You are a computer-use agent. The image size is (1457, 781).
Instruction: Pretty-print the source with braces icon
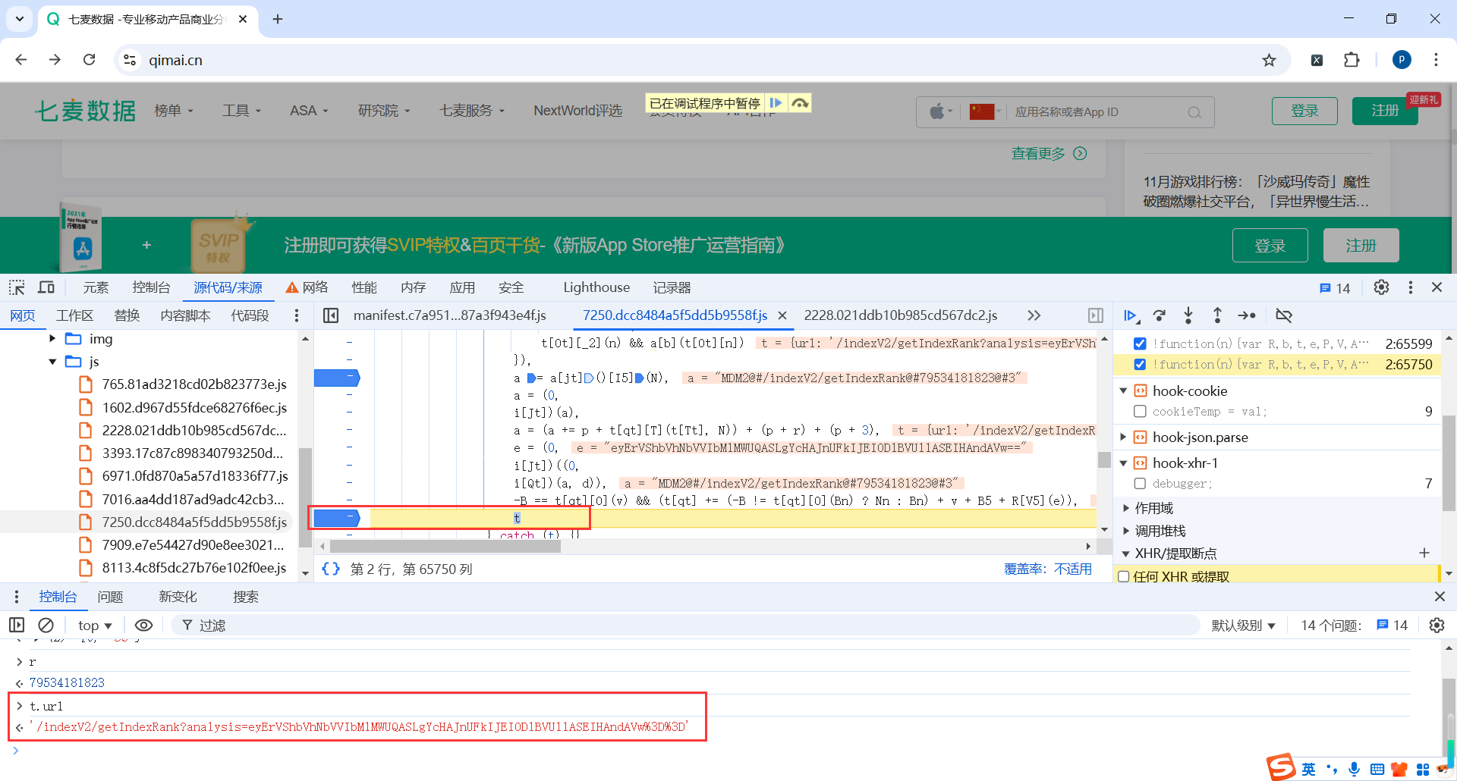[331, 569]
